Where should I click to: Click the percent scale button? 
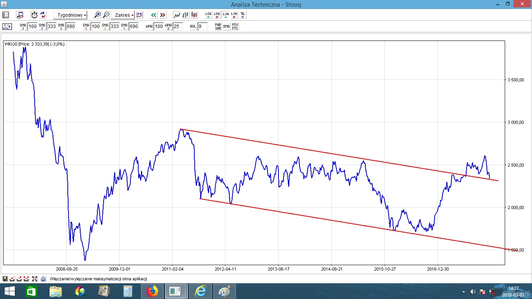[x=243, y=15]
